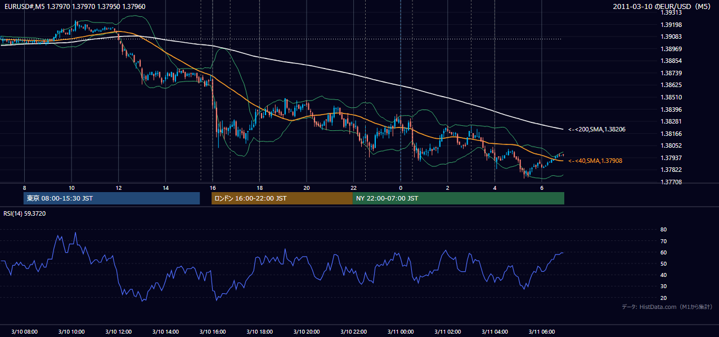Click RSI scale value 60

[664, 252]
